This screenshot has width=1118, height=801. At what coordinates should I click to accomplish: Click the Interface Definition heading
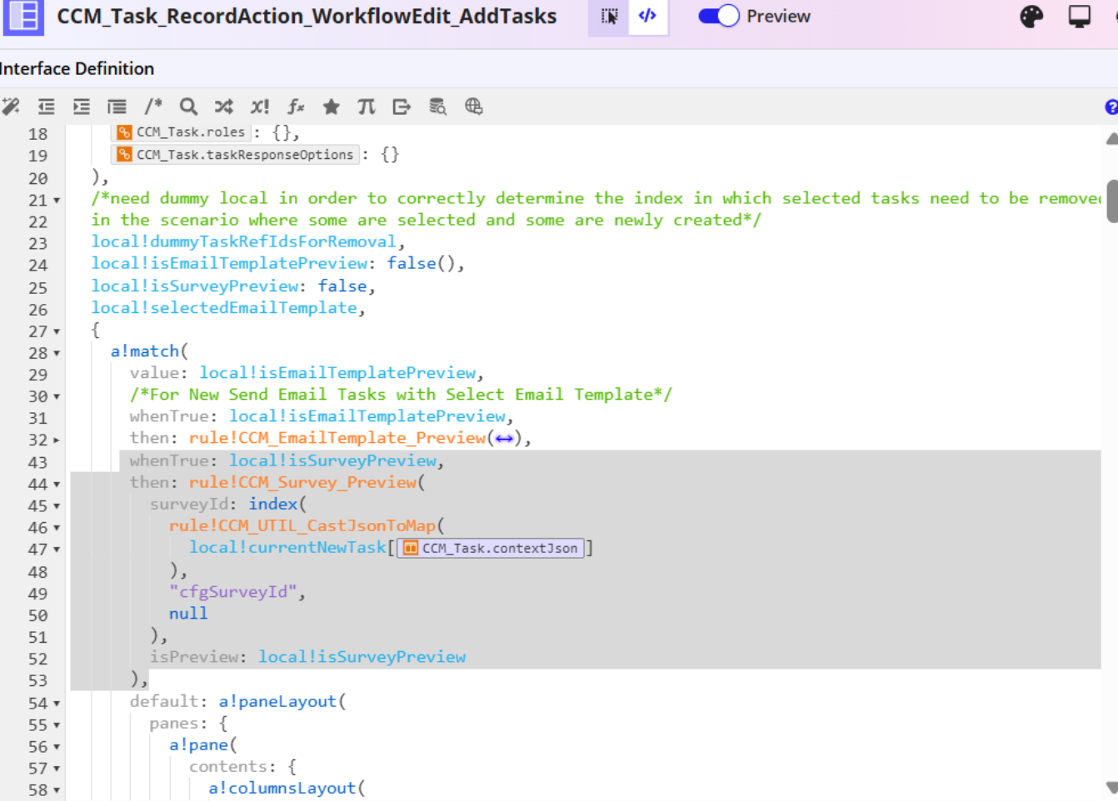coord(77,68)
